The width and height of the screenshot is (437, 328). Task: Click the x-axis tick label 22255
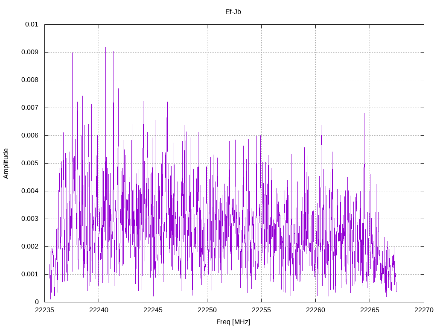coord(262,310)
